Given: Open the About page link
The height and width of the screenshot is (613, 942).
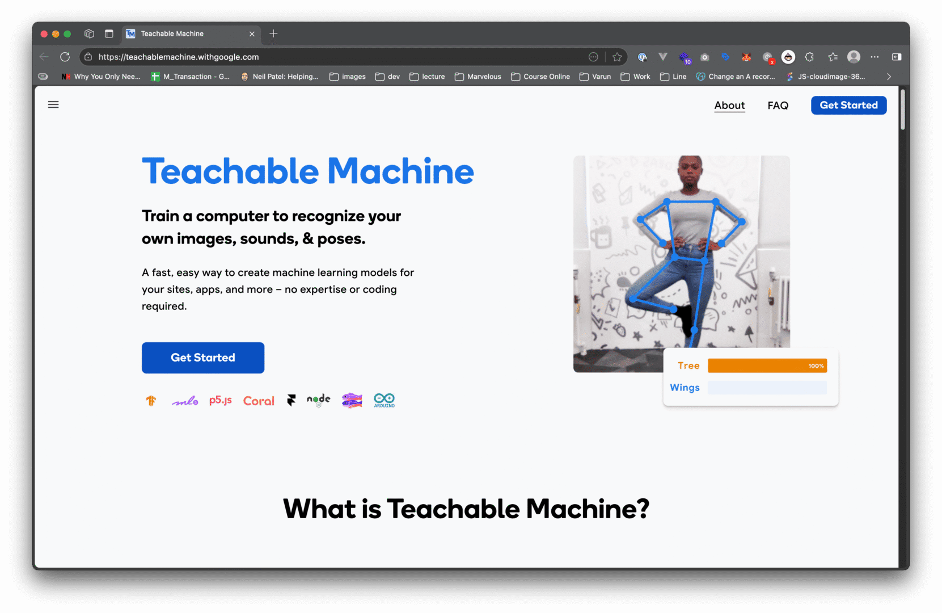Looking at the screenshot, I should (x=729, y=106).
